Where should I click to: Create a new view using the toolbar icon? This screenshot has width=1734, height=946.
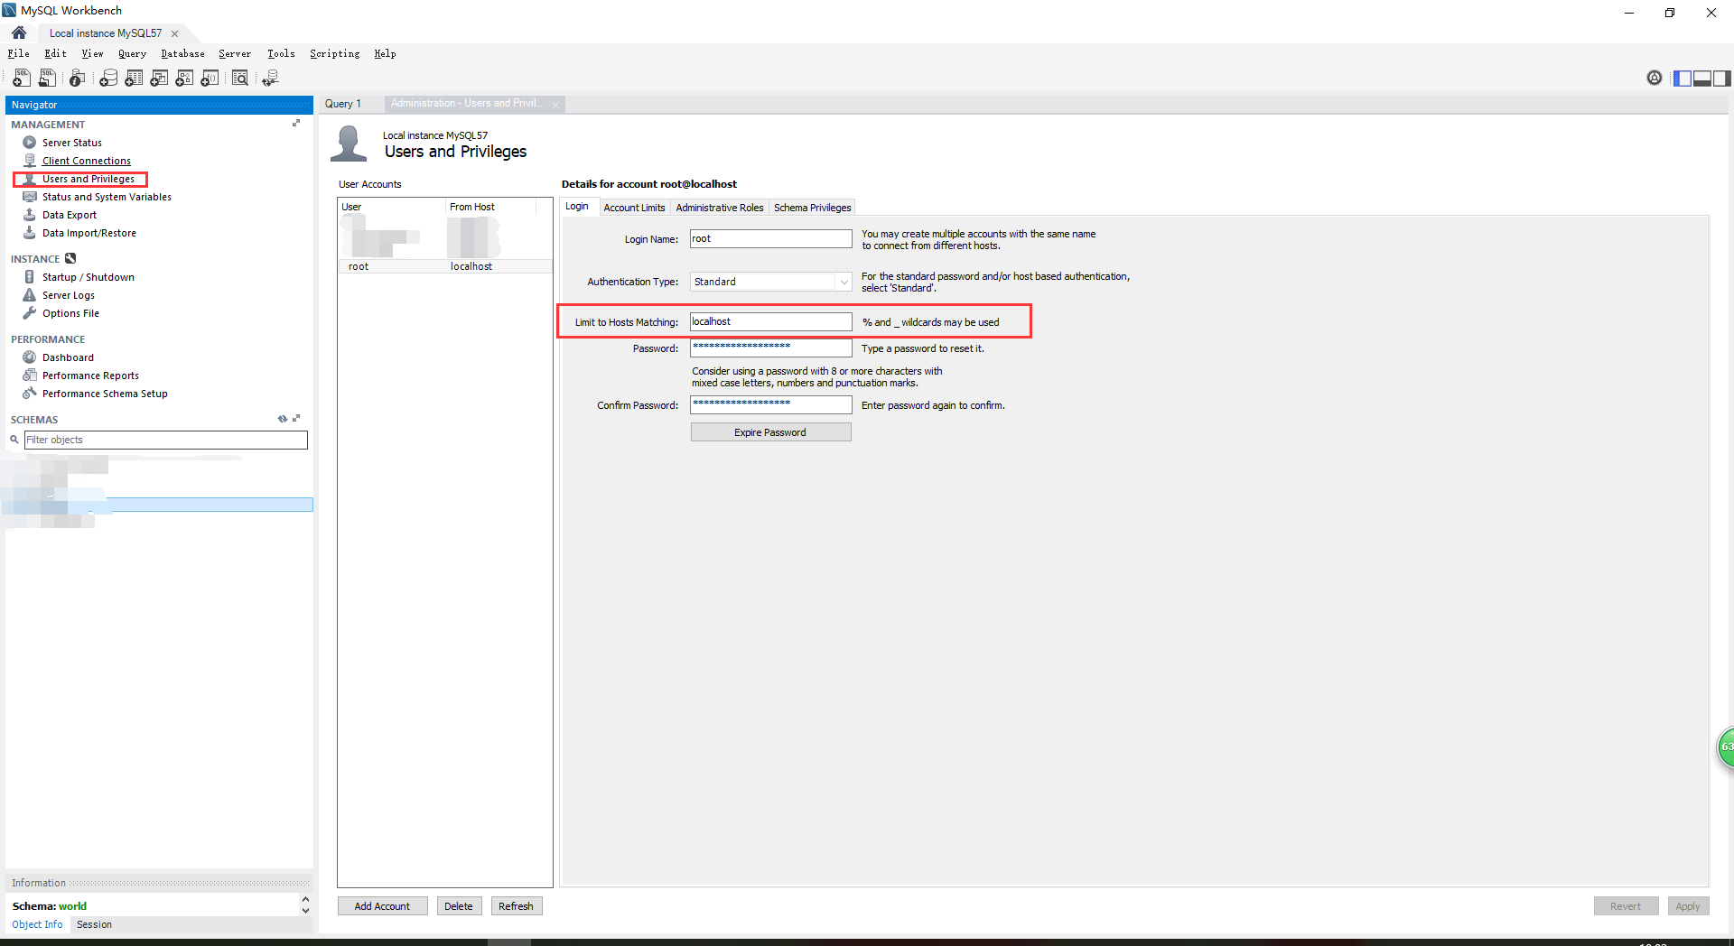coord(159,79)
